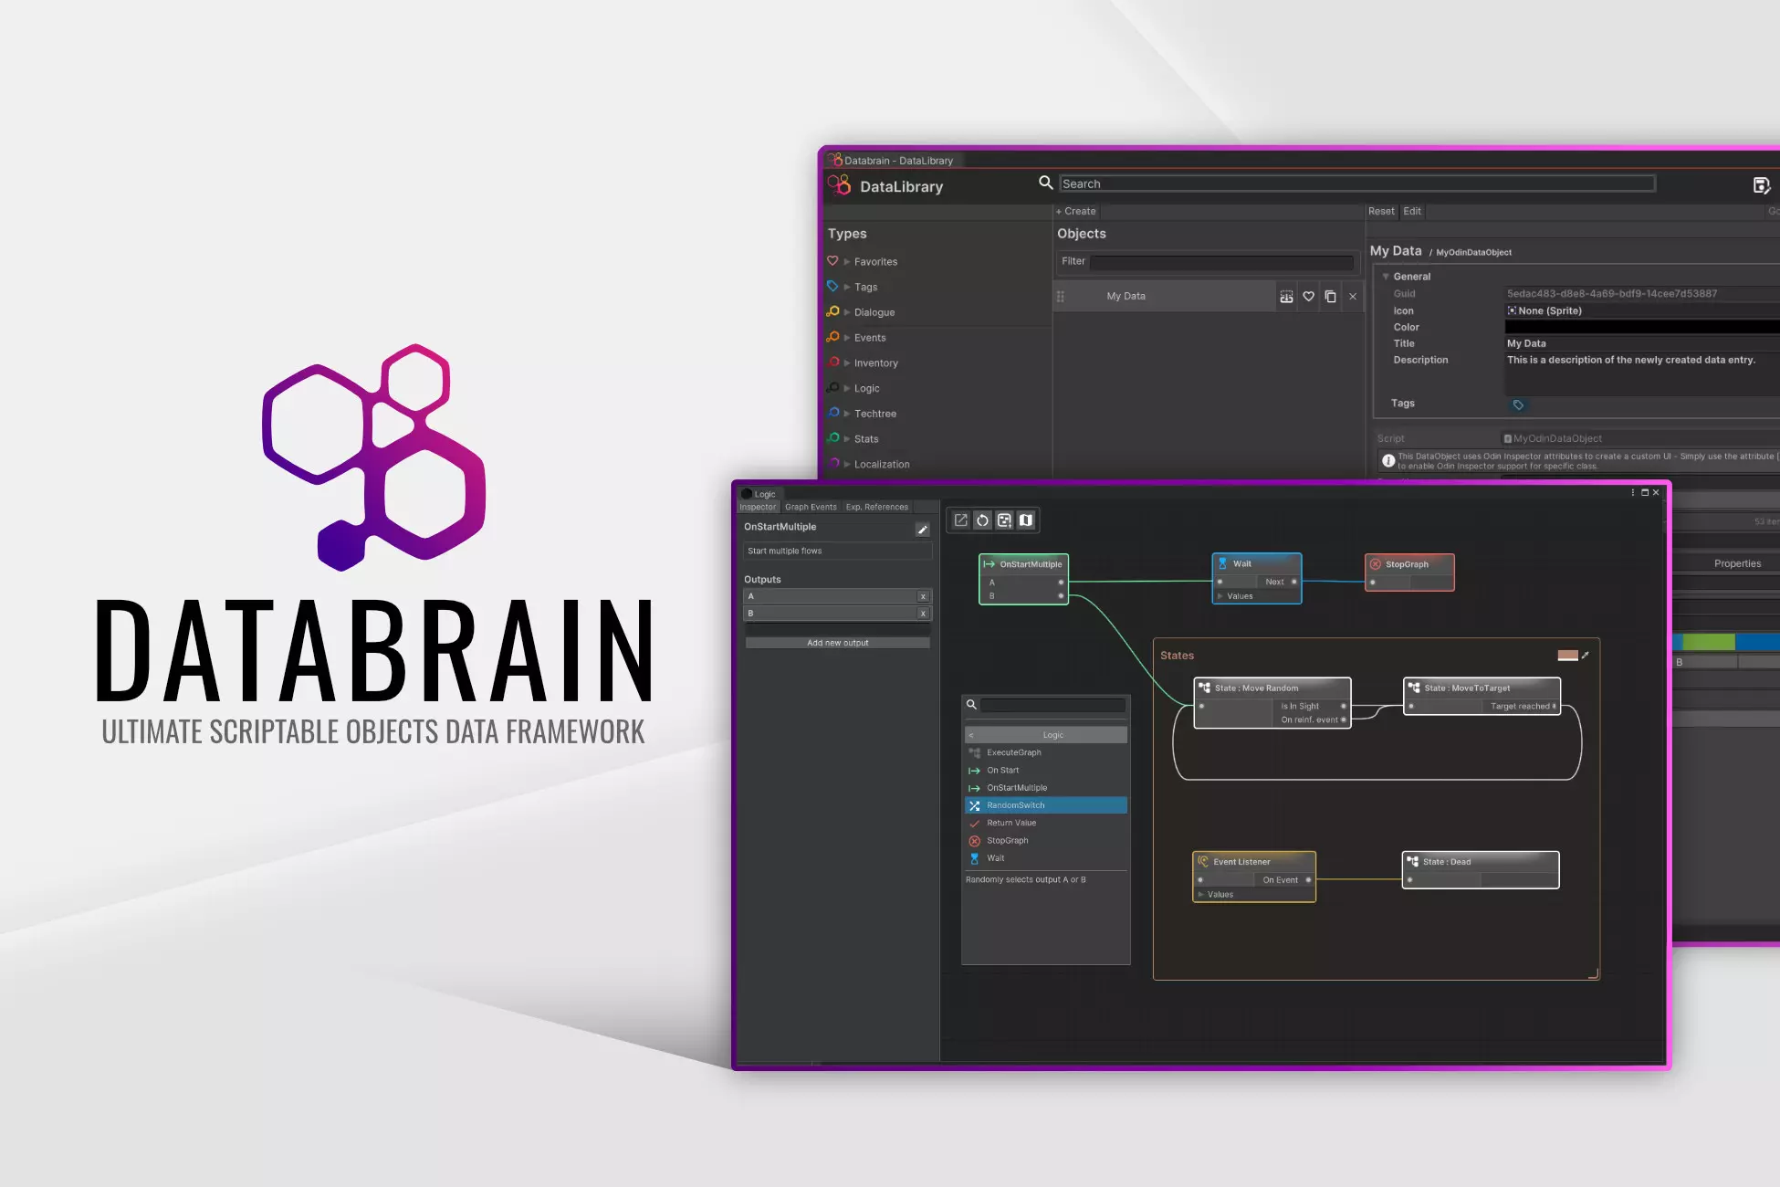The width and height of the screenshot is (1780, 1187).
Task: Expand the Tags type in the Types list
Action: [847, 288]
